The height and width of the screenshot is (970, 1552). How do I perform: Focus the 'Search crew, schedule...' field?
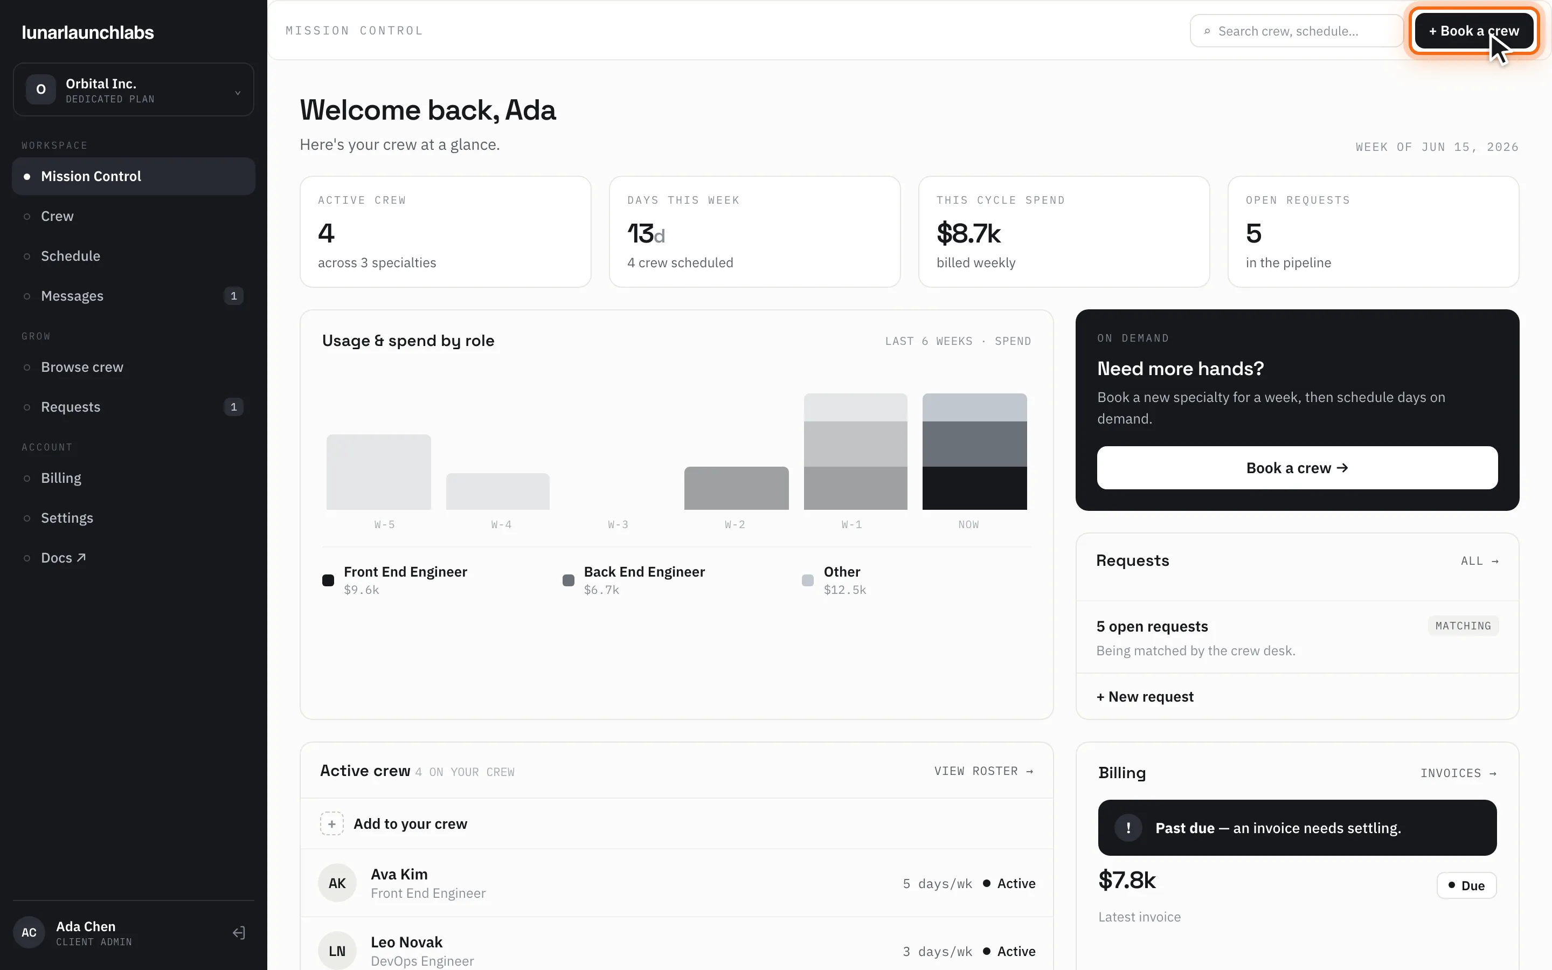[1296, 31]
